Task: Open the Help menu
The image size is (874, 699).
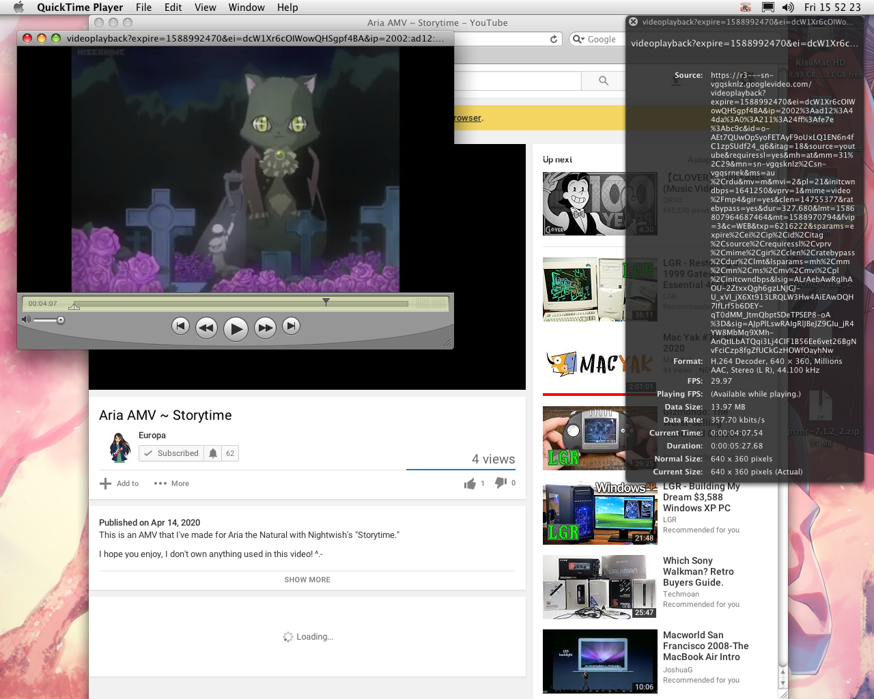Action: tap(287, 7)
